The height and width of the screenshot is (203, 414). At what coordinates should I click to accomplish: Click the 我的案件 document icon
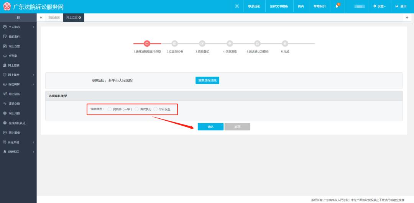tap(5, 36)
